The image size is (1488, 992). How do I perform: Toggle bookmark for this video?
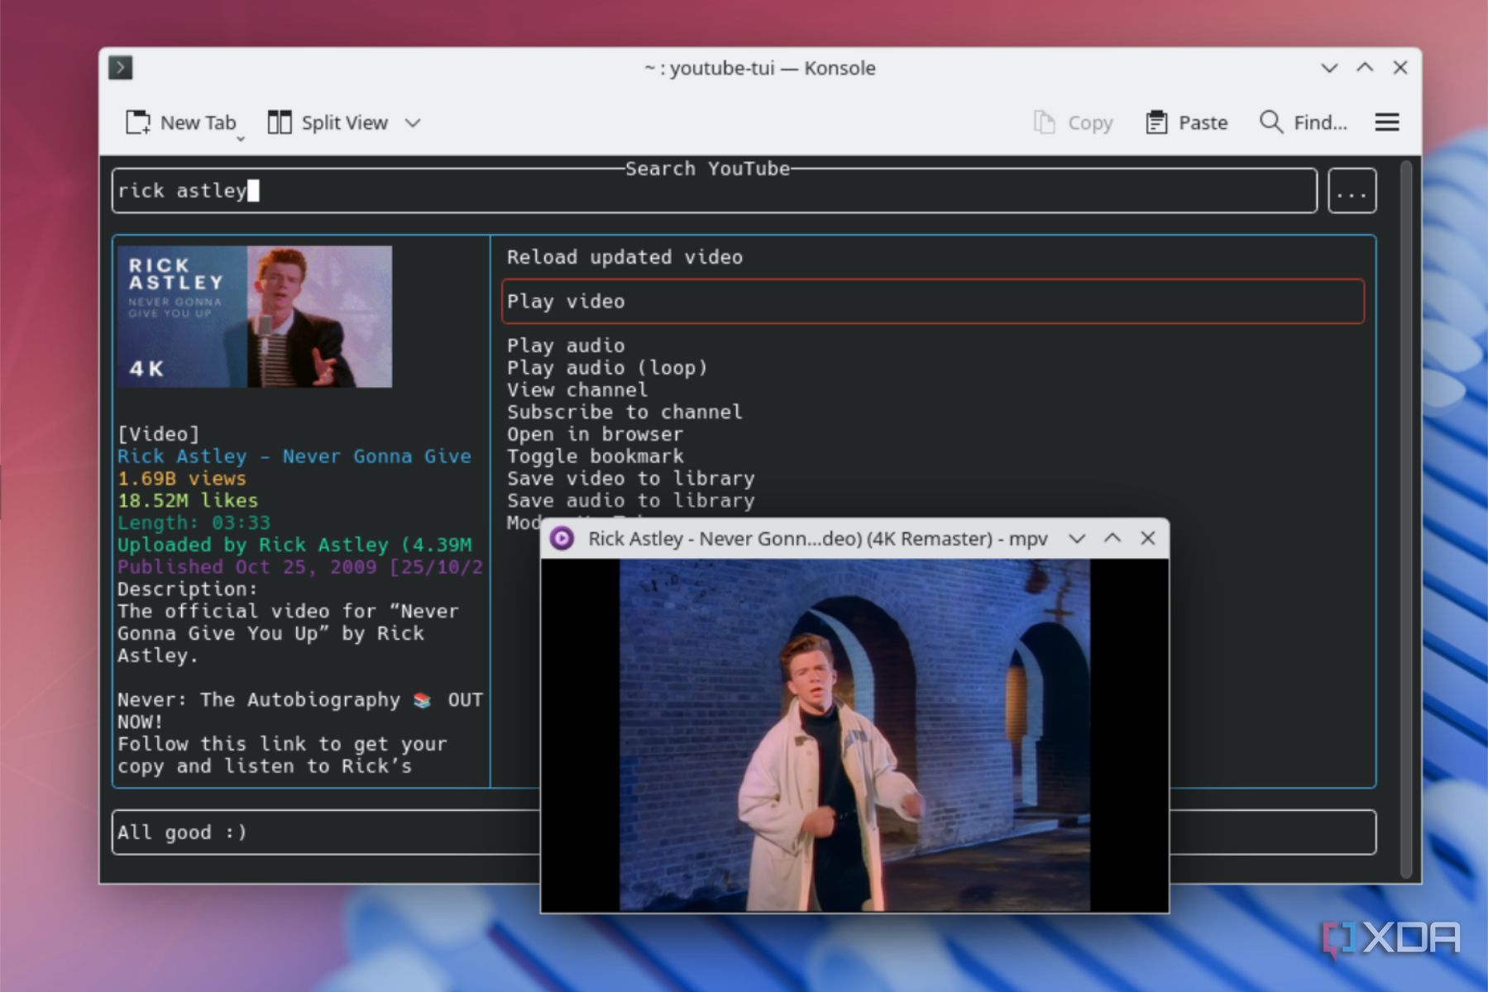(596, 456)
